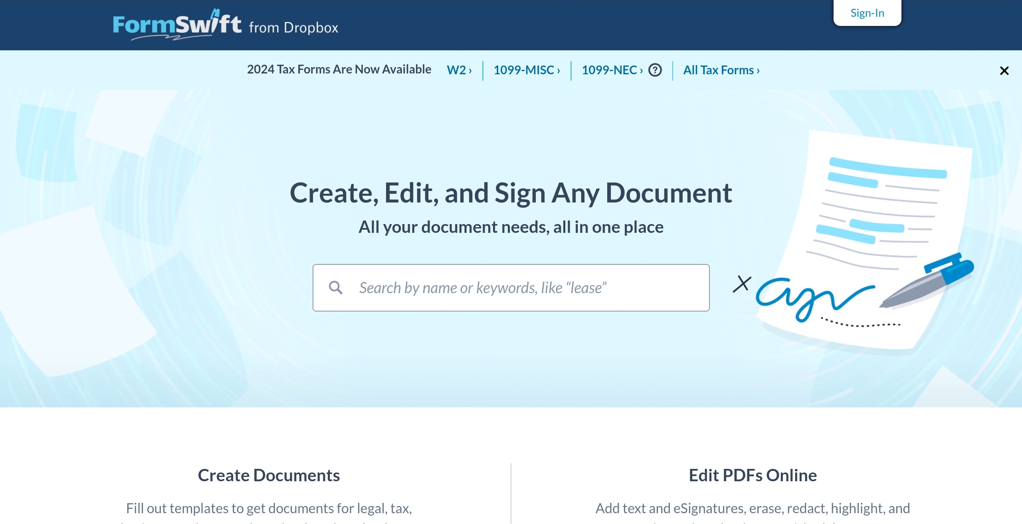Select the Create Documents heading
This screenshot has height=524, width=1022.
point(269,475)
